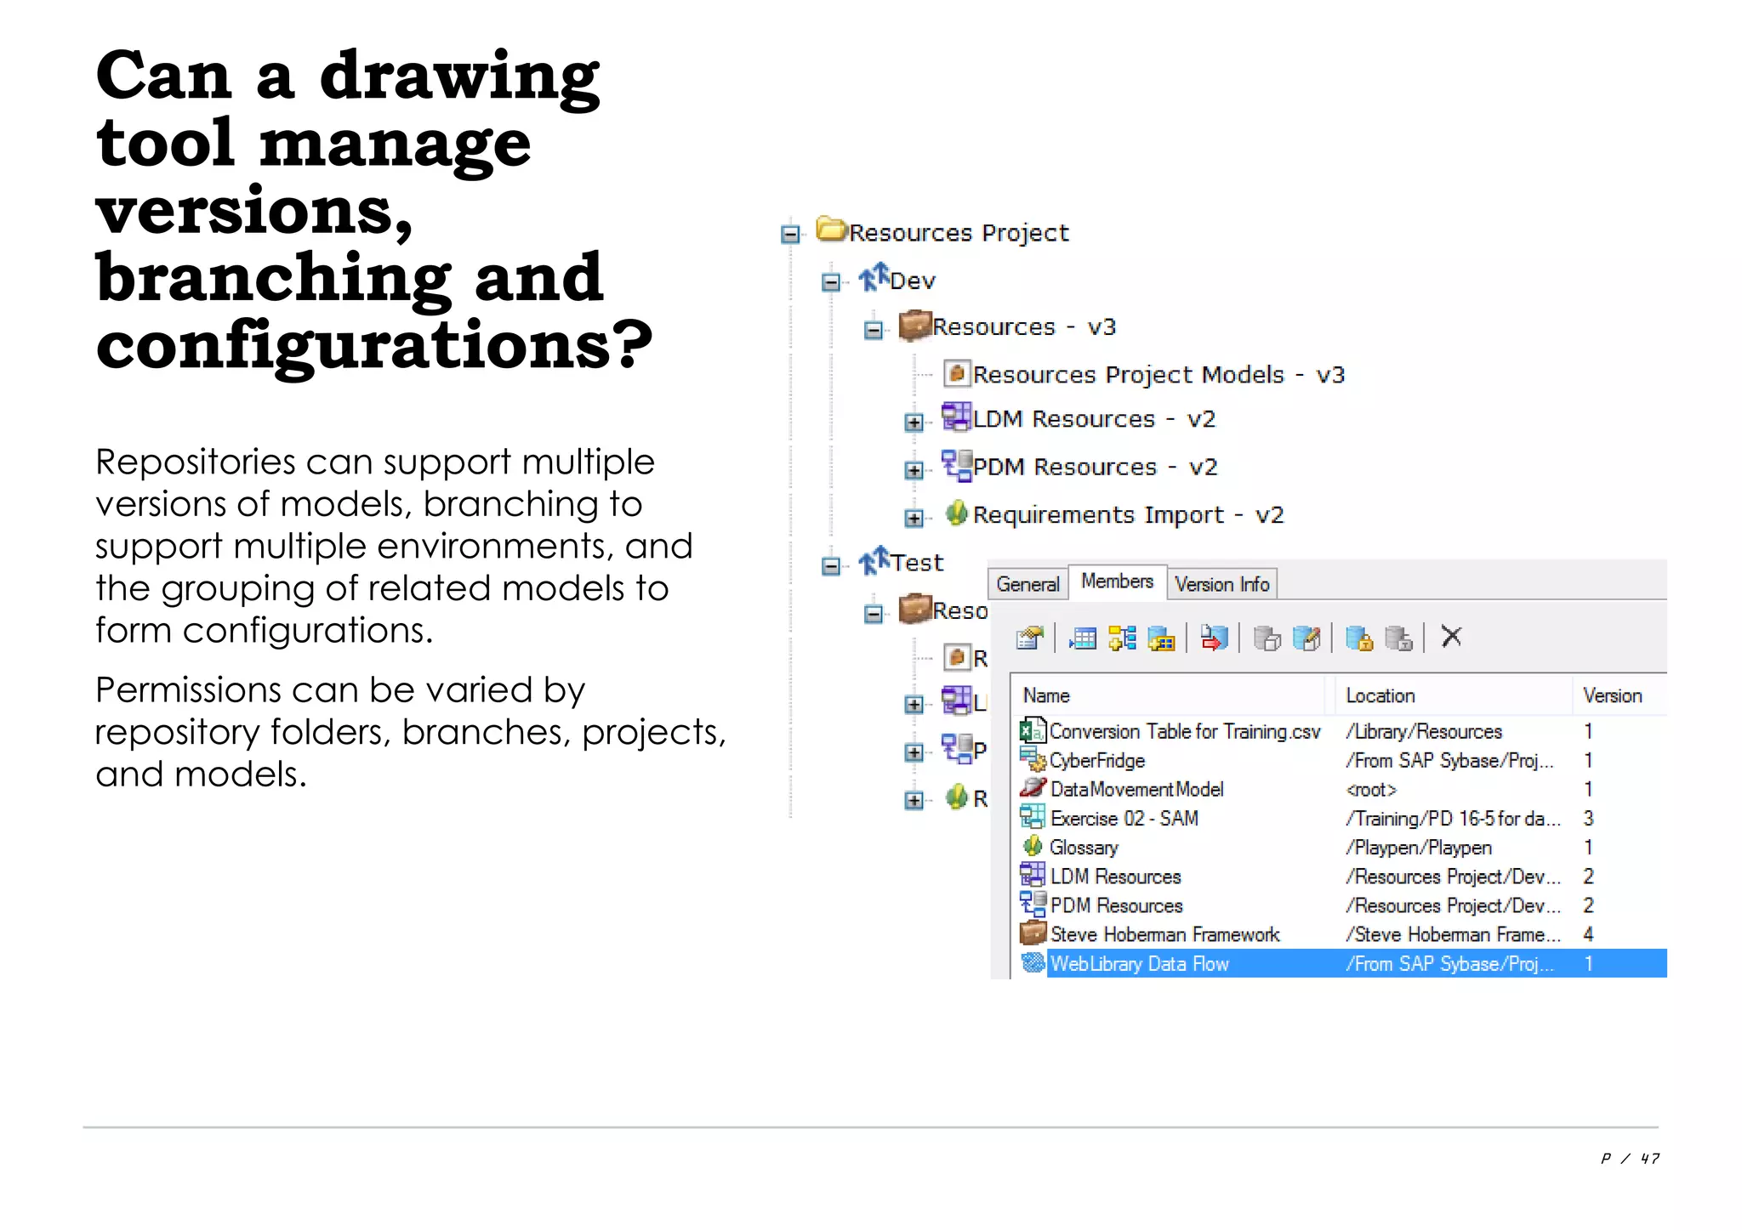This screenshot has width=1742, height=1231.
Task: Click the /Playpen/Playpen location cell
Action: click(1419, 848)
